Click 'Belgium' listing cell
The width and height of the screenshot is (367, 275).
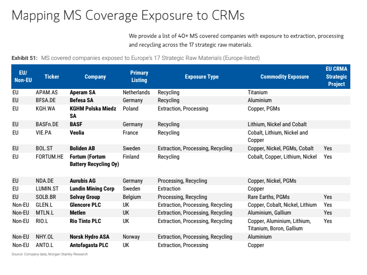click(x=132, y=197)
